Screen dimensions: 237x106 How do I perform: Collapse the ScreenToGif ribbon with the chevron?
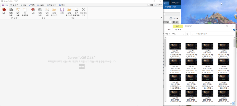(x=161, y=18)
